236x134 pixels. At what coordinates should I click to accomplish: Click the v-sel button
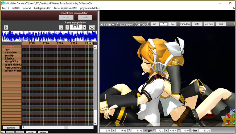point(31,132)
